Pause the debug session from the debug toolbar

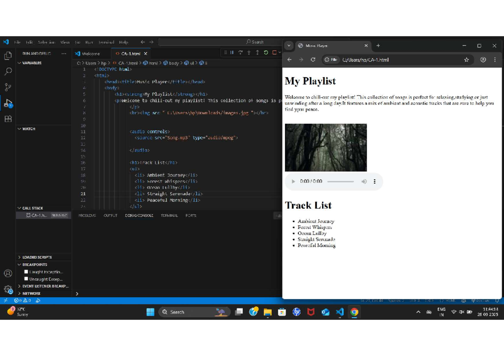pos(232,53)
